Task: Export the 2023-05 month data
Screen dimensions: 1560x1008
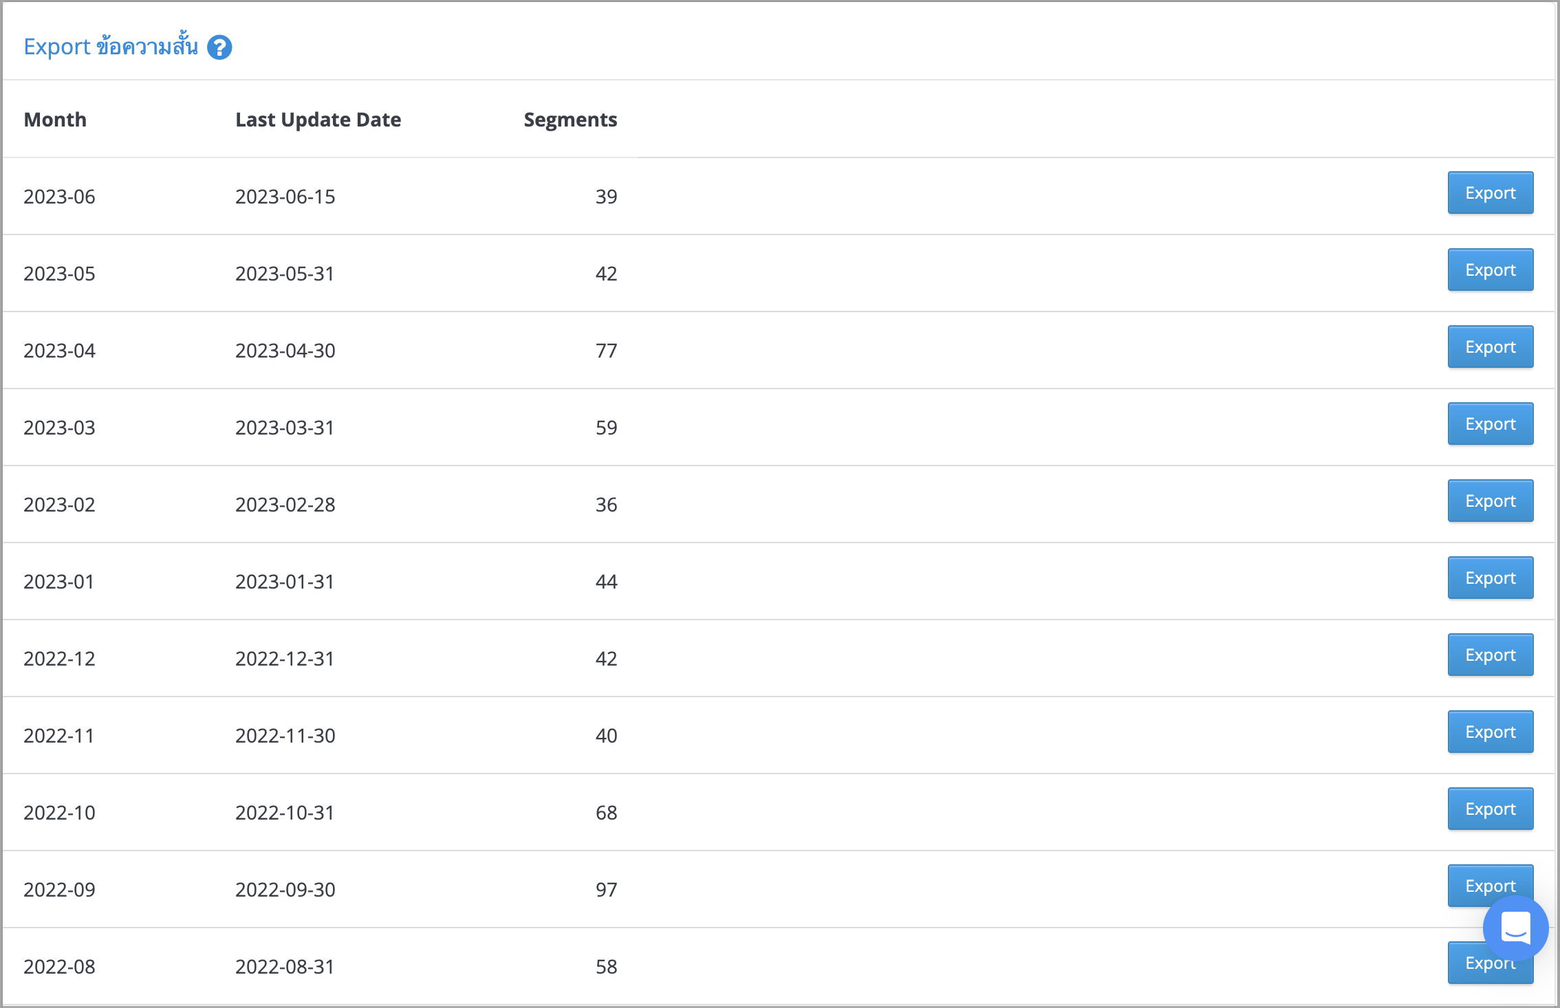Action: (x=1491, y=270)
